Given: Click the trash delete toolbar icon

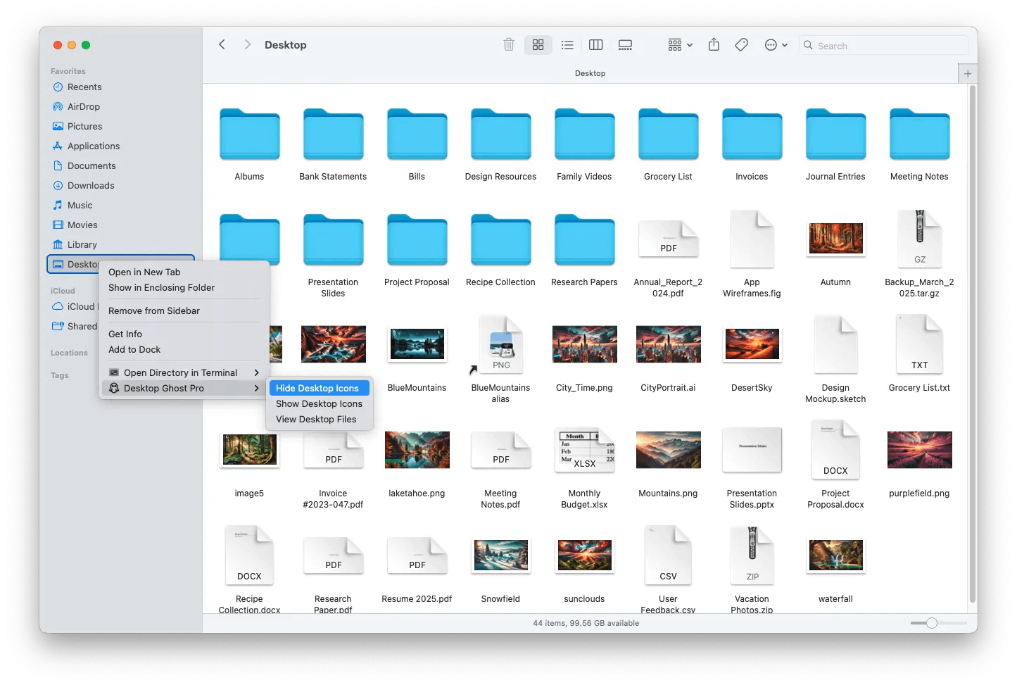Looking at the screenshot, I should [509, 45].
